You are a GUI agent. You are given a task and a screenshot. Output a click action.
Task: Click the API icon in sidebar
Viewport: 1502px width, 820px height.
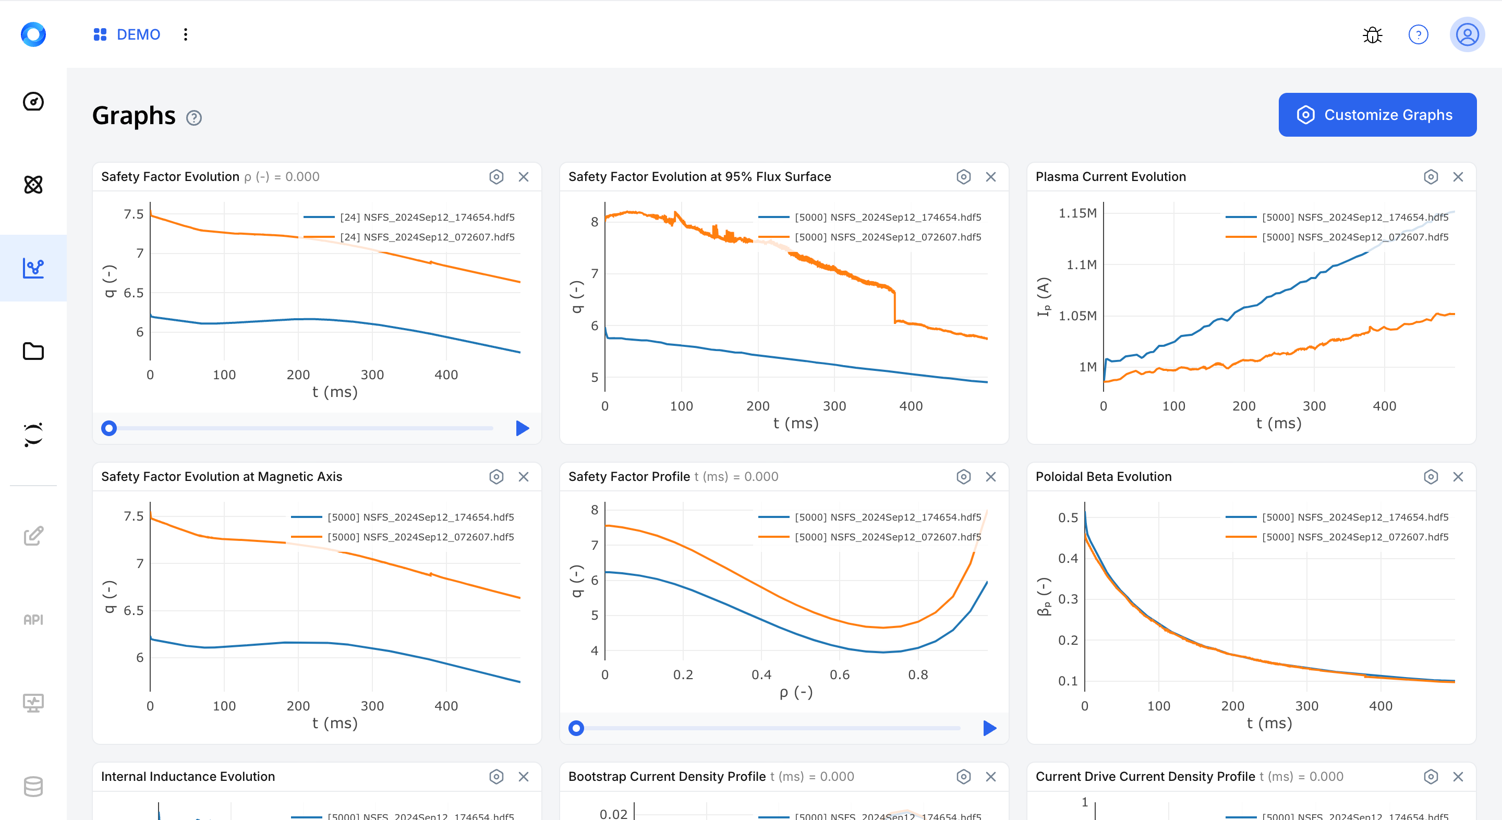point(33,619)
